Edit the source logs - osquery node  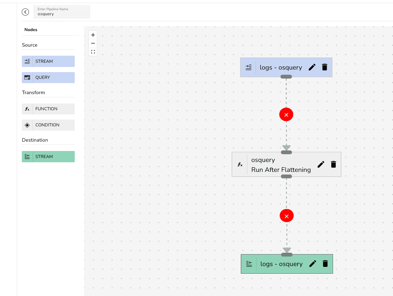[312, 67]
